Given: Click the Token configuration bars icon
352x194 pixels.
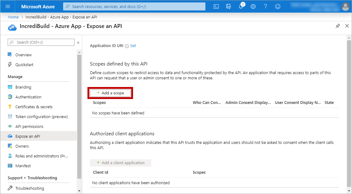Looking at the screenshot, I should (10, 117).
